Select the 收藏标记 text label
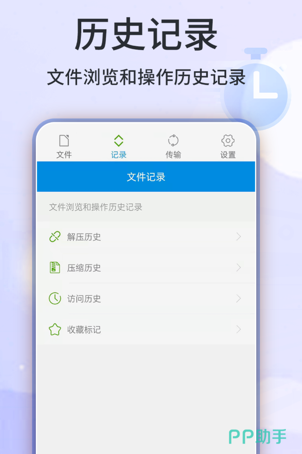 (x=84, y=329)
